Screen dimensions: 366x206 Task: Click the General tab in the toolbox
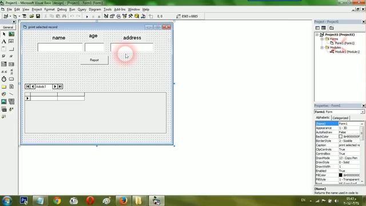coord(8,27)
